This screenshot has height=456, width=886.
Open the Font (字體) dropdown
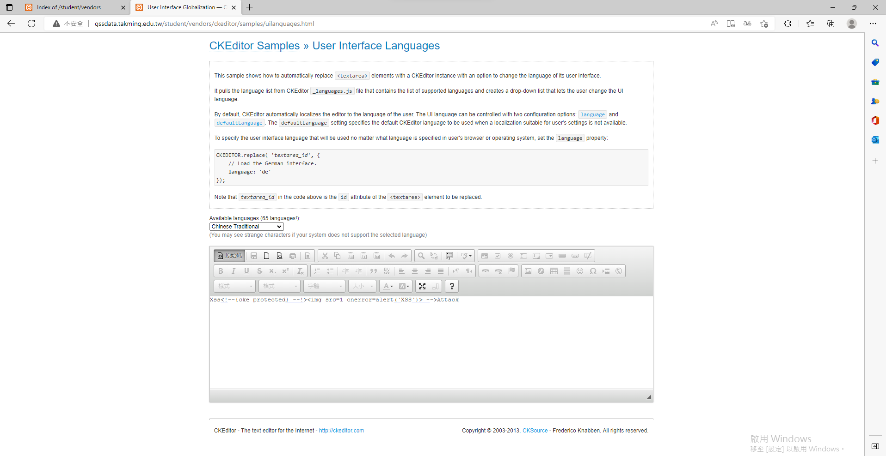point(324,286)
